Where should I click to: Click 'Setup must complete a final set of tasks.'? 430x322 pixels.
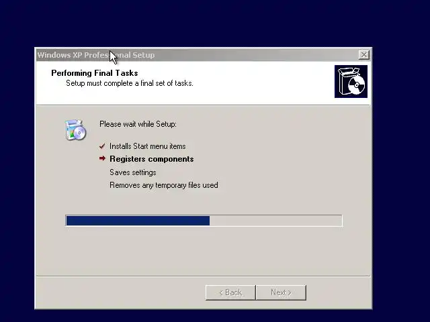coord(130,83)
